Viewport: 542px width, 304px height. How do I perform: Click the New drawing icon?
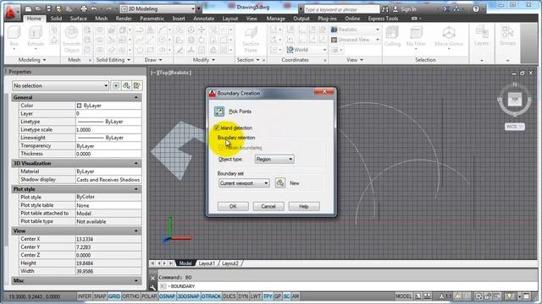coord(29,9)
